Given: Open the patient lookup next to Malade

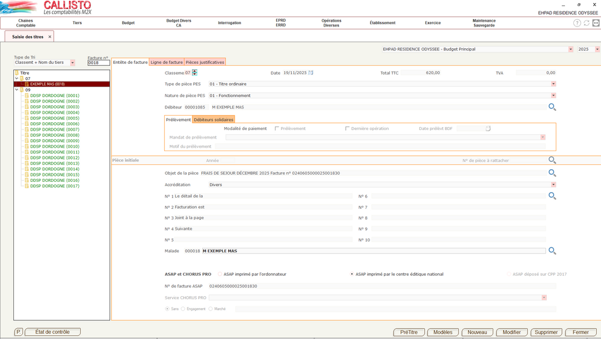Looking at the screenshot, I should (x=552, y=251).
